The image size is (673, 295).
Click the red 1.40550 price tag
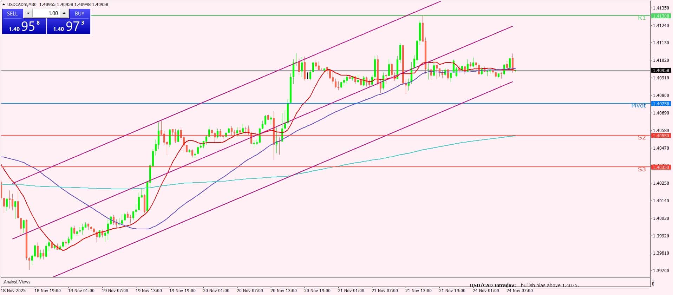click(x=660, y=136)
